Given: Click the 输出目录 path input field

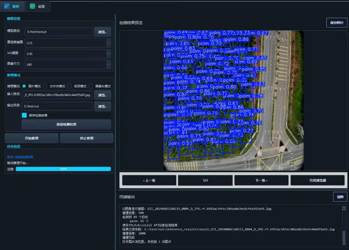Looking at the screenshot, I should pyautogui.click(x=58, y=106).
